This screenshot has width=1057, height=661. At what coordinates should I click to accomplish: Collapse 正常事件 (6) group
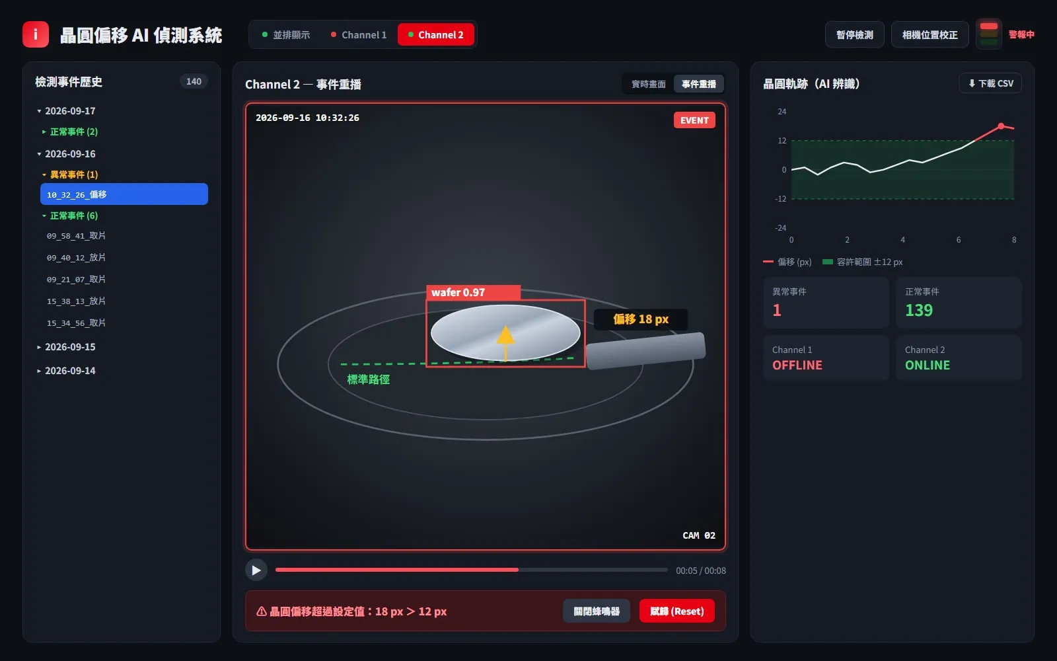click(x=124, y=215)
